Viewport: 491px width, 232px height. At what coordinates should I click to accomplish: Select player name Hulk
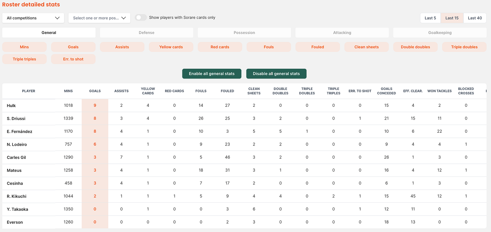pyautogui.click(x=11, y=105)
